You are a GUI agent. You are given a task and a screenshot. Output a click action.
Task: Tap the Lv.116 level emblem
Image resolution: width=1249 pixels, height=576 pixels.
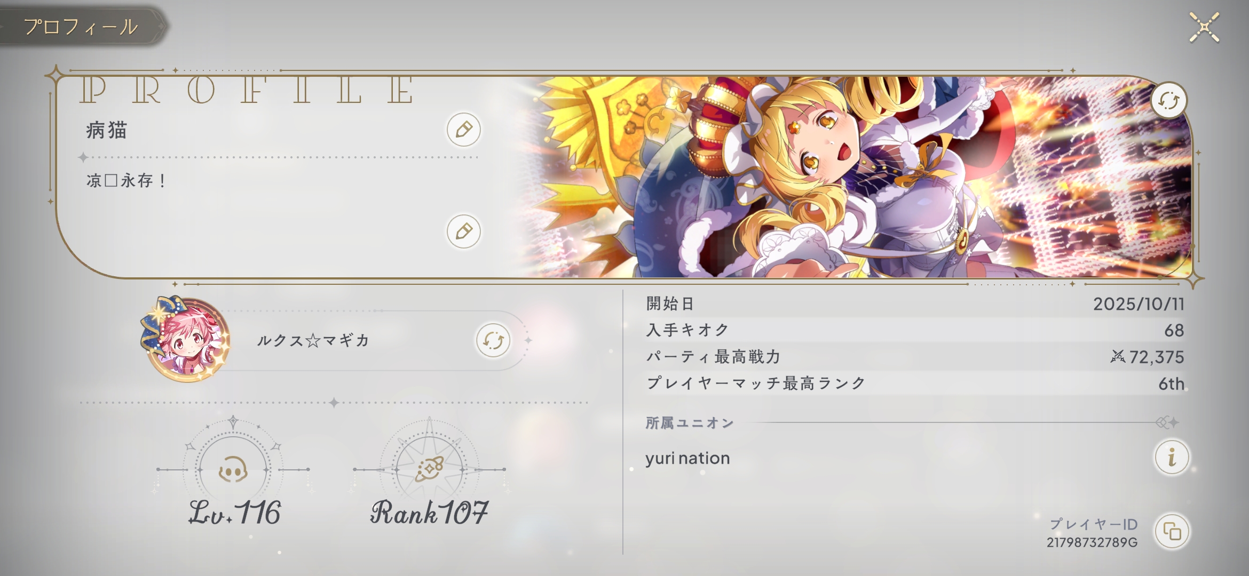tap(233, 470)
